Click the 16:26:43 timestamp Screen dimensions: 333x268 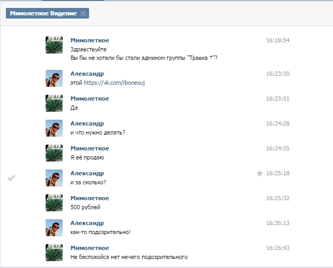tap(277, 248)
